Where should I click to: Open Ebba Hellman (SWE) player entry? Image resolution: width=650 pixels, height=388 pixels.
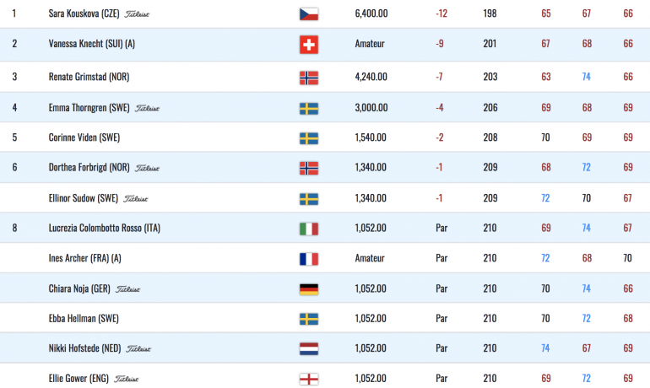(84, 319)
